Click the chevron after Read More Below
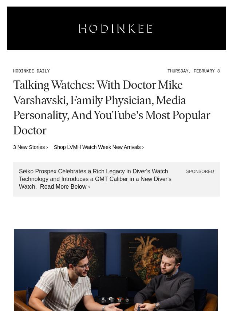The width and height of the screenshot is (233, 311). [x=89, y=187]
